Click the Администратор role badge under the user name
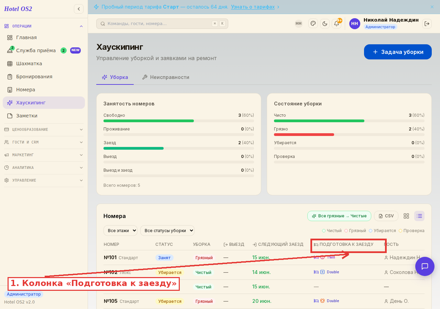 point(380,27)
